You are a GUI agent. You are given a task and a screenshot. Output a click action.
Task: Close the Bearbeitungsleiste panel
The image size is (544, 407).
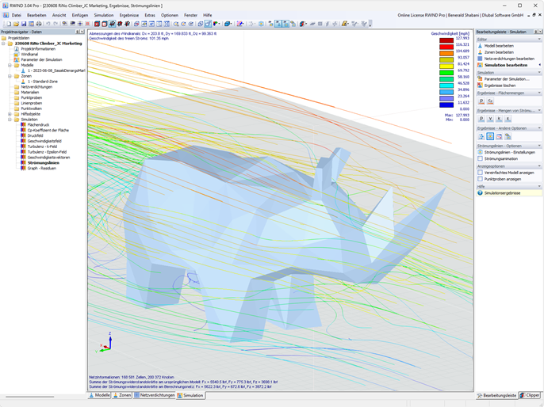pos(540,32)
